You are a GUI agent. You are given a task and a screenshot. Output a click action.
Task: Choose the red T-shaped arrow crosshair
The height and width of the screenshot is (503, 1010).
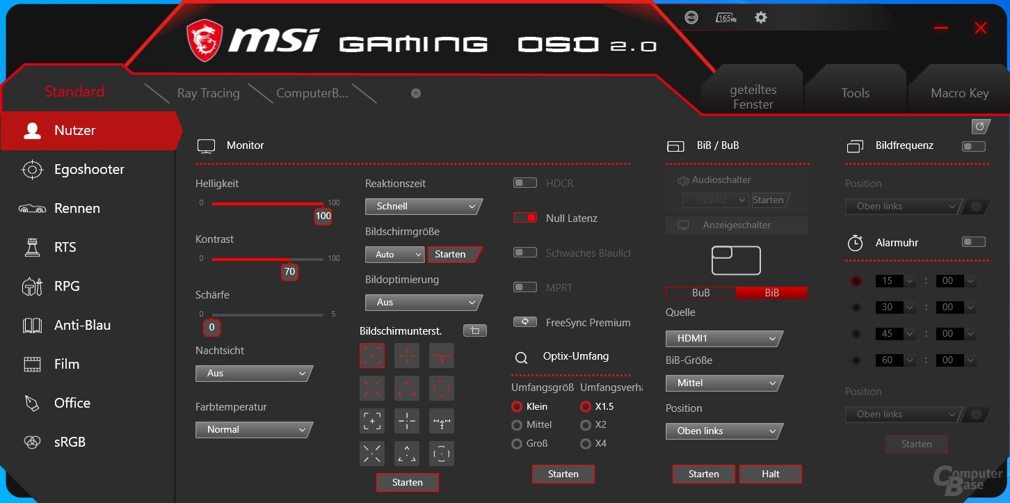(442, 356)
